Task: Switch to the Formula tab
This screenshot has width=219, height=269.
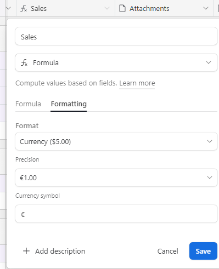Action: click(28, 104)
